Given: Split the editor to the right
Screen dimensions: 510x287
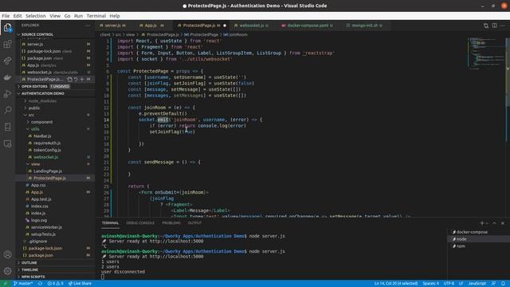Looking at the screenshot, I should [x=494, y=26].
